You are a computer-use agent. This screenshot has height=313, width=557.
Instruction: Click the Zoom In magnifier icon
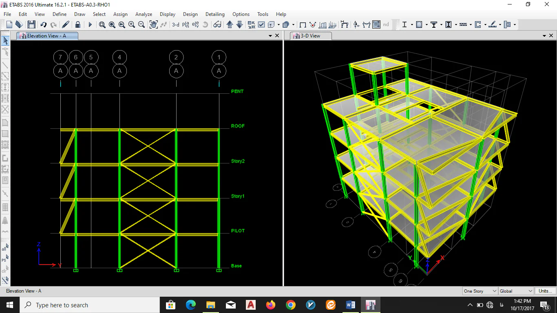pos(131,24)
